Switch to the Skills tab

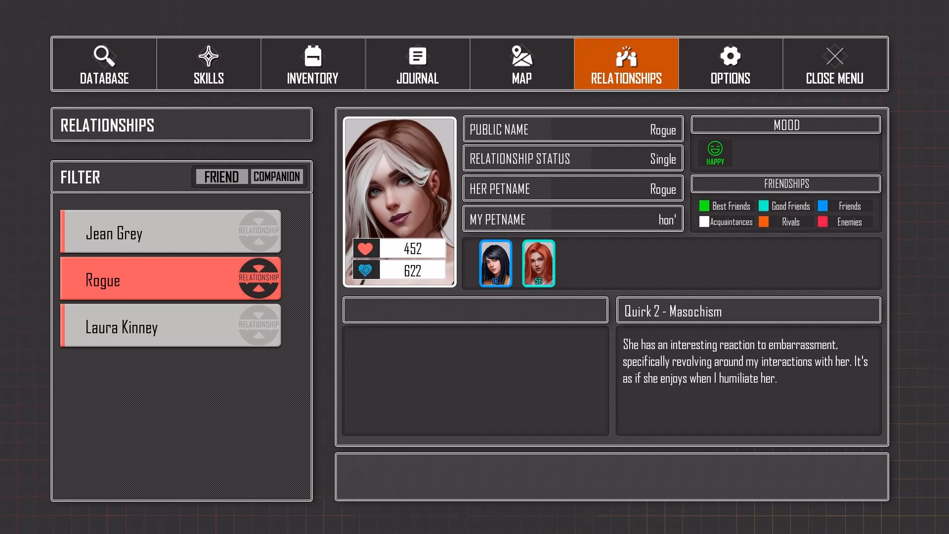pos(209,64)
